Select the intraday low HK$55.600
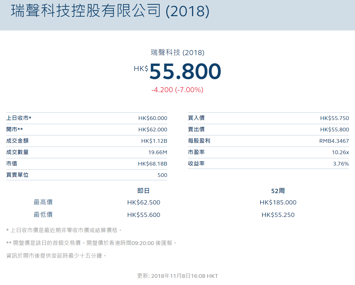Image resolution: width=355 pixels, height=285 pixels. pos(144,215)
